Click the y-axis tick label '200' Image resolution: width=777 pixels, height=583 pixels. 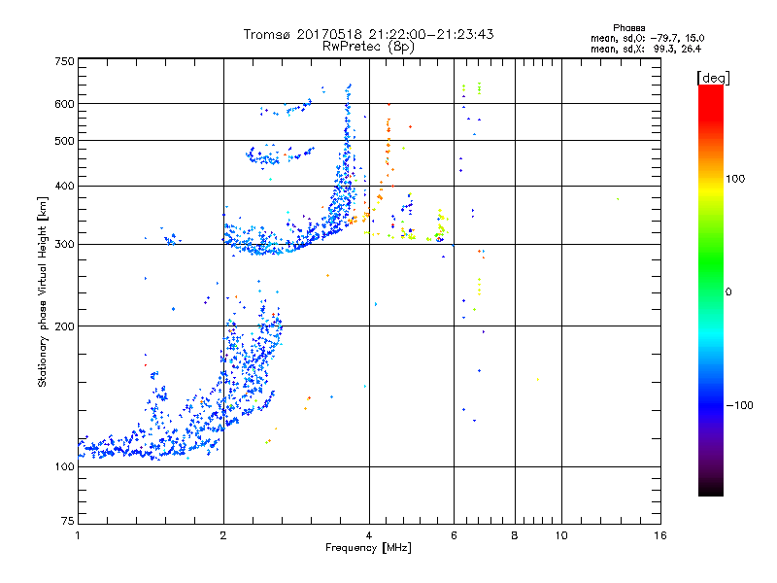pos(64,326)
